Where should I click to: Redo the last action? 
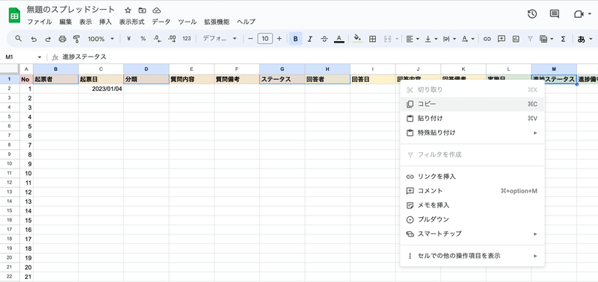point(48,39)
